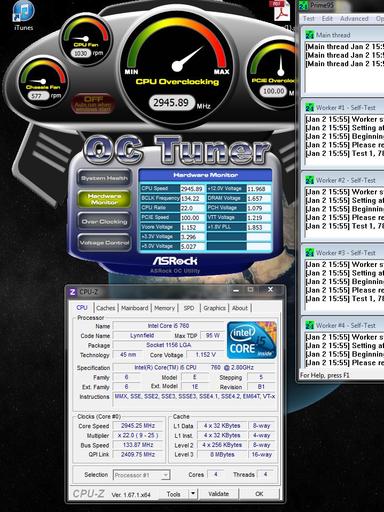Click the Multiplier x 22.0 value
384x512 pixels.
[x=138, y=435]
